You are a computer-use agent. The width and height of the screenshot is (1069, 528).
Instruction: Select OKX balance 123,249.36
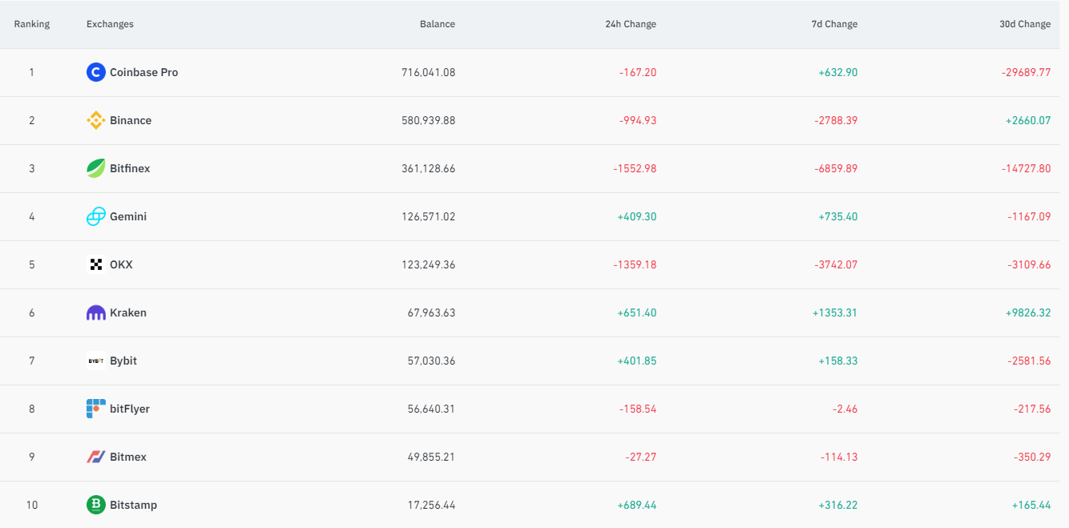tap(429, 264)
